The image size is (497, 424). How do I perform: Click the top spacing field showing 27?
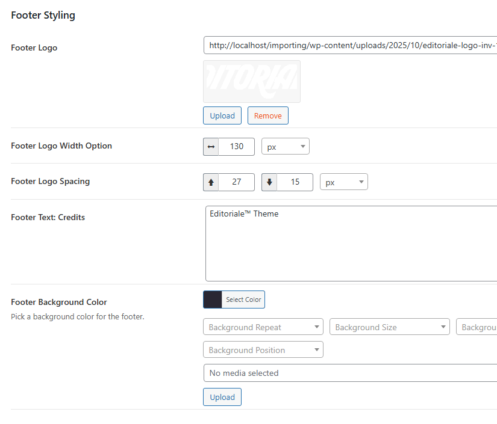pyautogui.click(x=236, y=182)
